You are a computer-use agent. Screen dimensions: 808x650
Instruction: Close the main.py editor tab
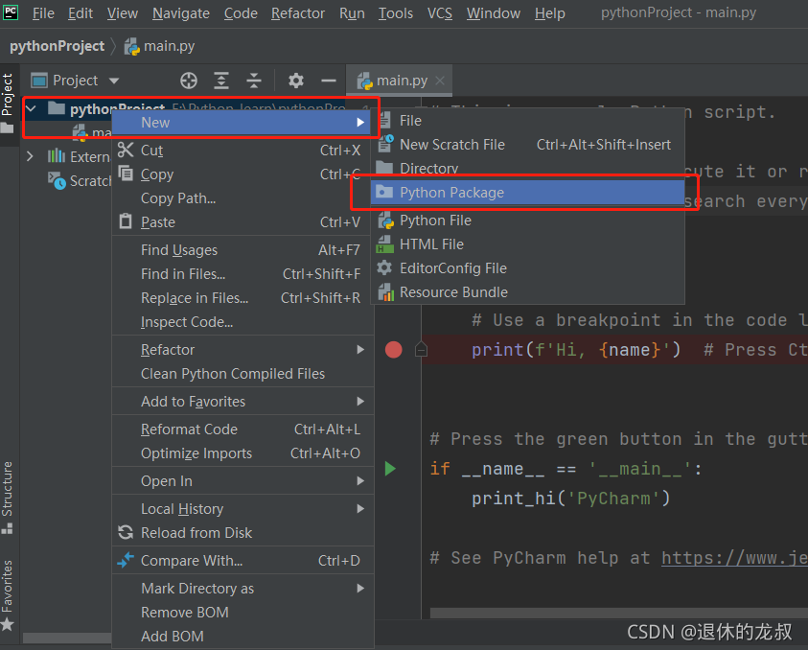(x=440, y=81)
